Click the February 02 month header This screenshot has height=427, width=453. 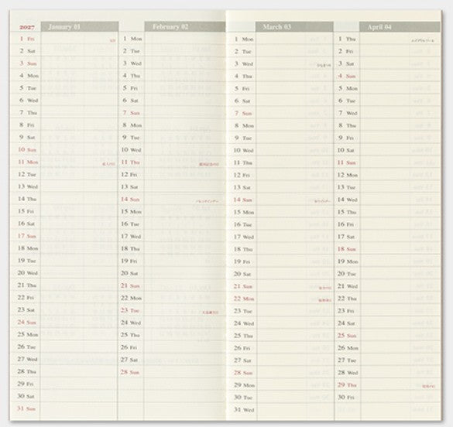(184, 27)
